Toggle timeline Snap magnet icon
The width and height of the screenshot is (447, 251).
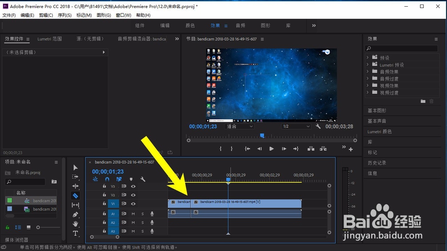point(107,179)
